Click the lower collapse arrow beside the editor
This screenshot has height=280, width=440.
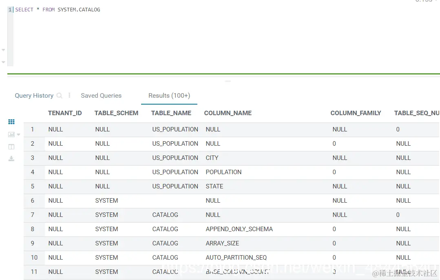(x=3, y=62)
